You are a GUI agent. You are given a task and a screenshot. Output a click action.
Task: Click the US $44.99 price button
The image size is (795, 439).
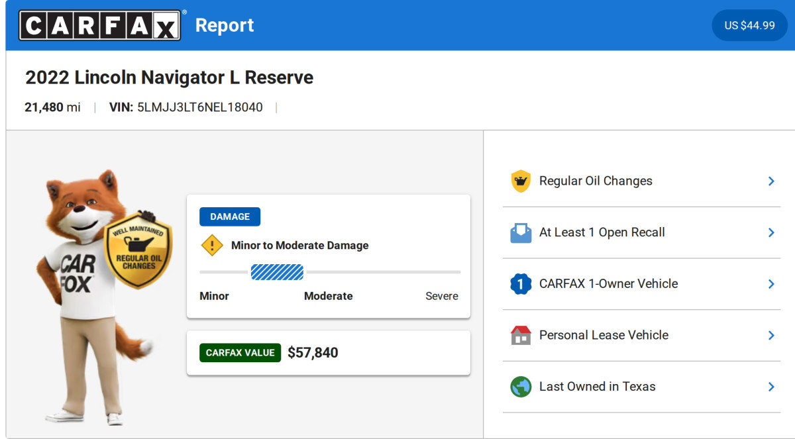[749, 25]
